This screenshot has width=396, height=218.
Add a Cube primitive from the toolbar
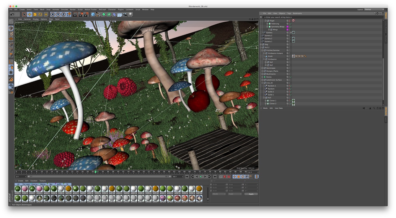tap(93, 14)
